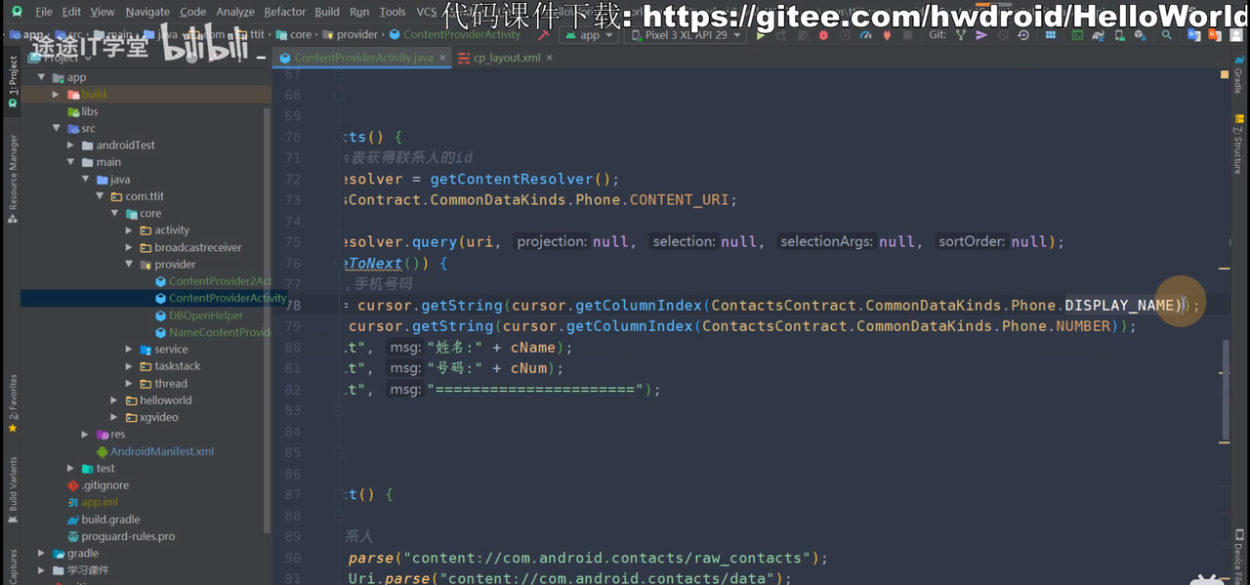
Task: Toggle the Z: Structure tool window
Action: pos(1238,145)
